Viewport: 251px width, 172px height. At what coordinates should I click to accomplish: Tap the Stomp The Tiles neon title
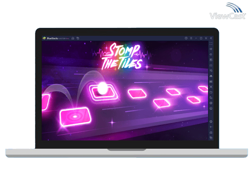(x=122, y=56)
